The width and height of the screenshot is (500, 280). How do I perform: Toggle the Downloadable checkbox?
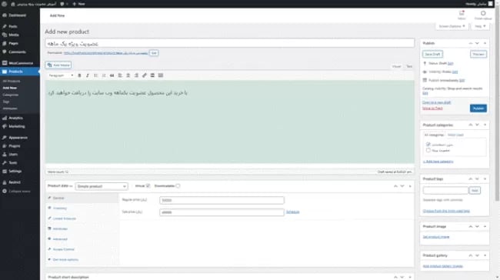pos(178,186)
